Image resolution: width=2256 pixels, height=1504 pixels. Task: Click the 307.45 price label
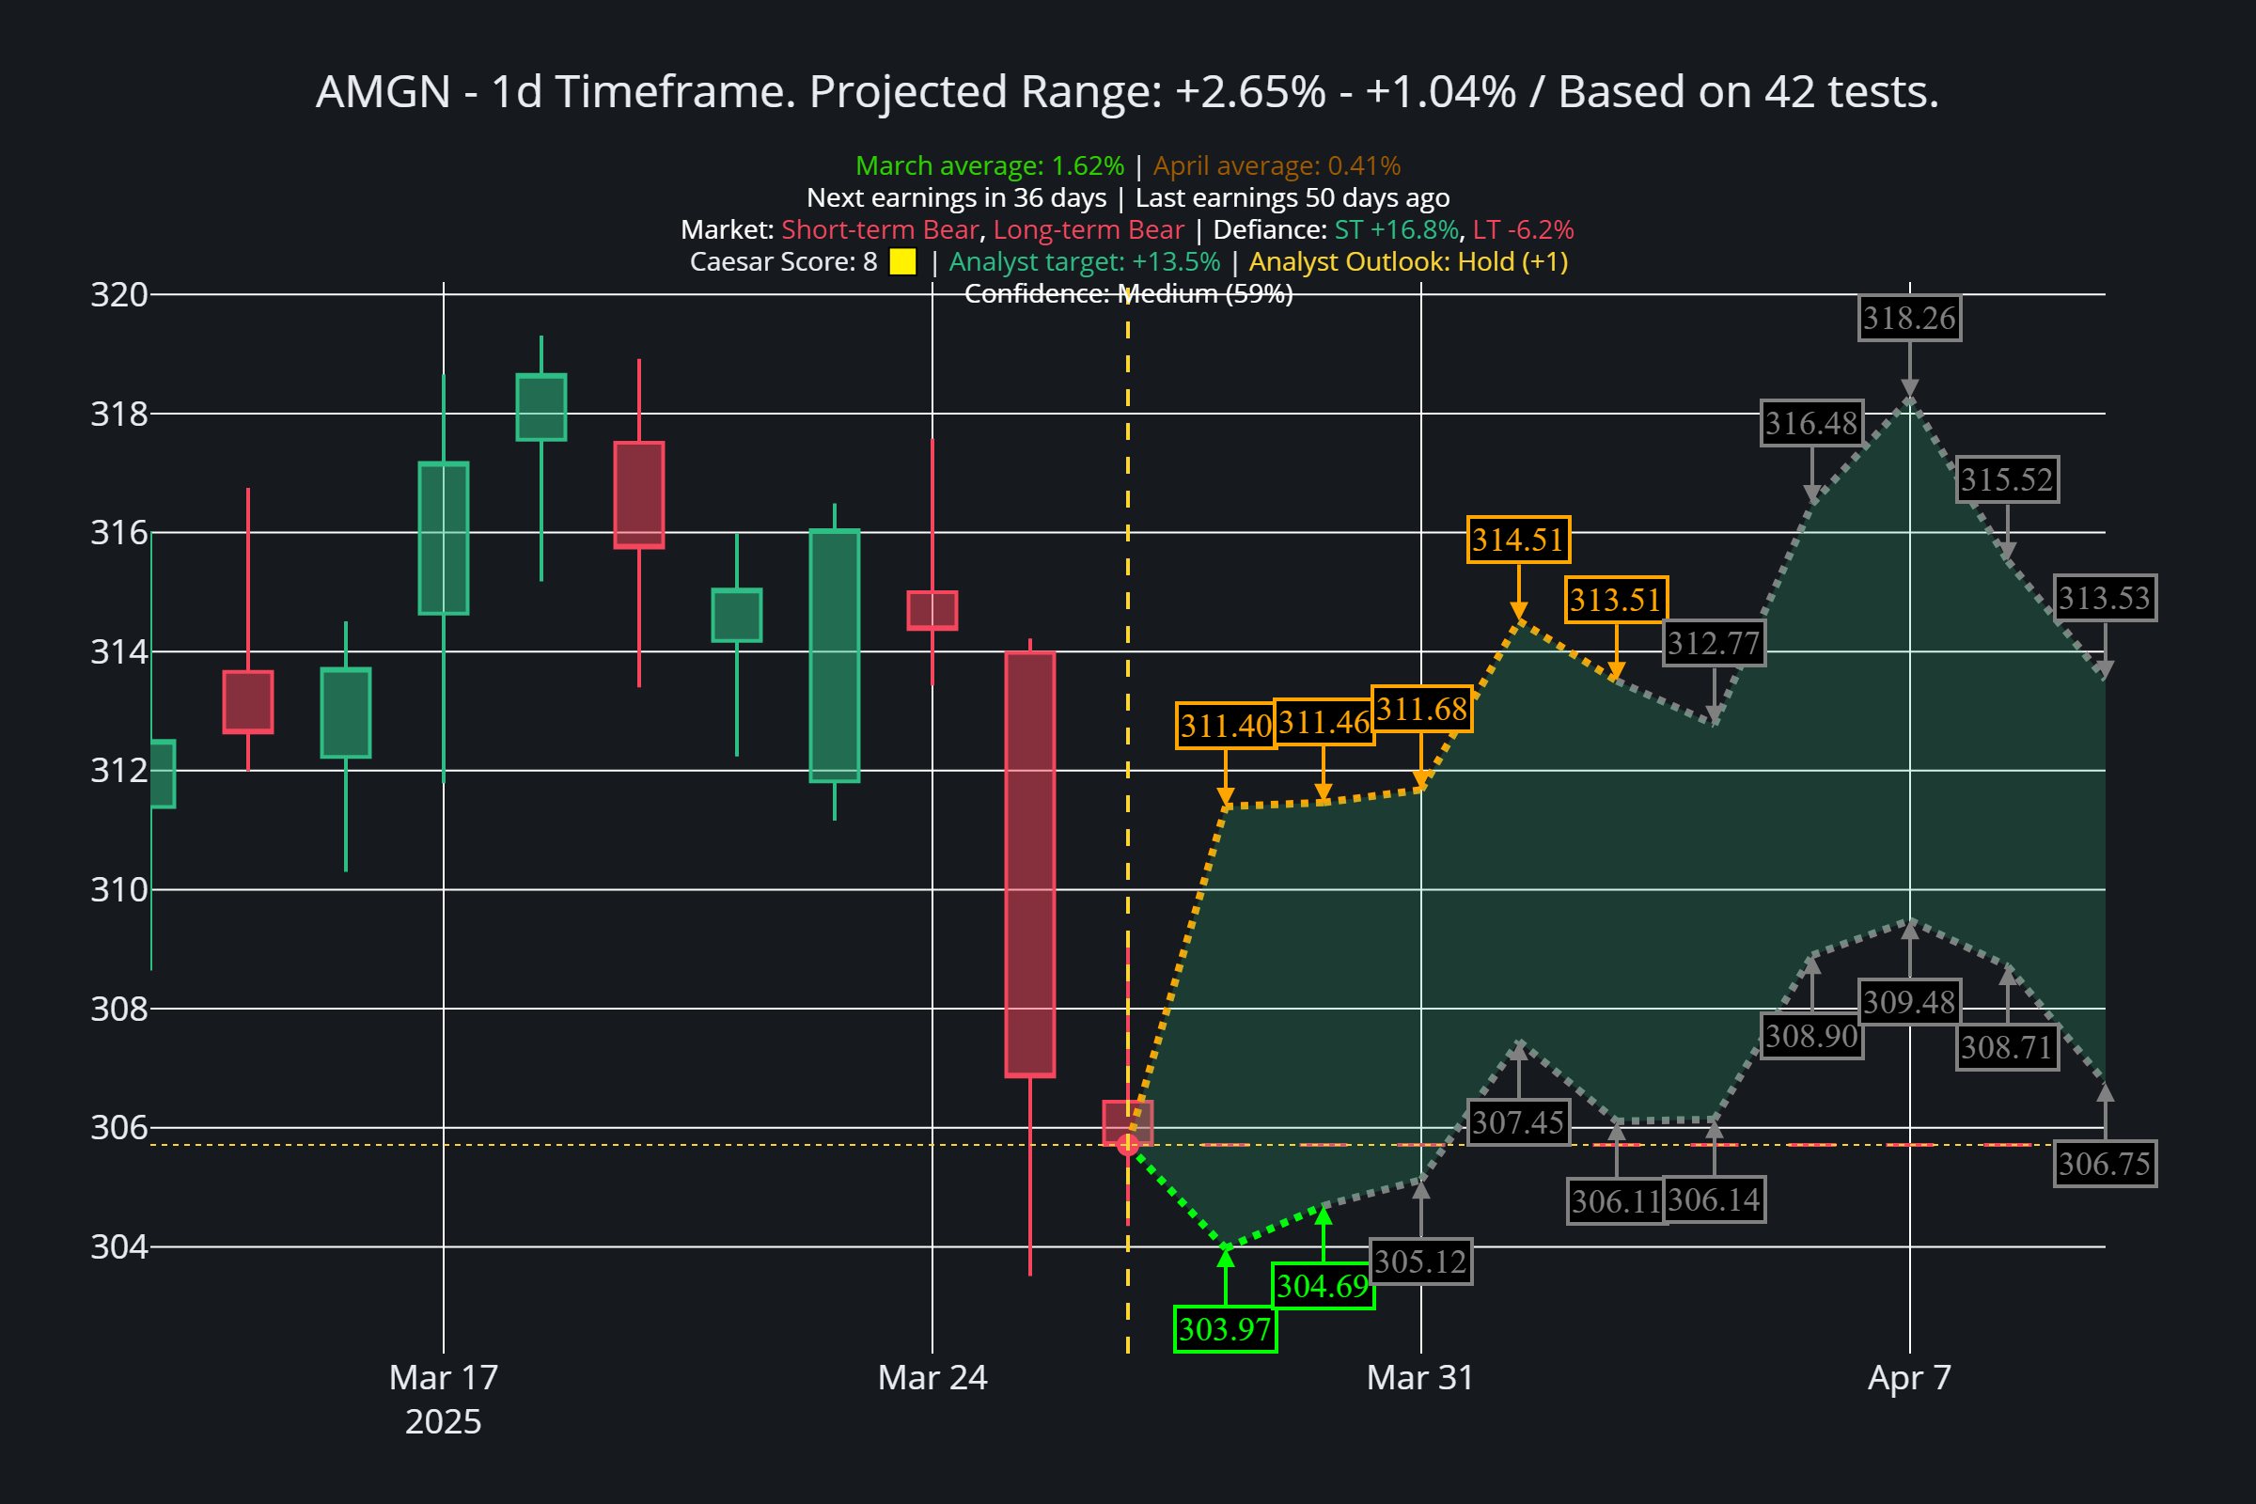[x=1518, y=1122]
